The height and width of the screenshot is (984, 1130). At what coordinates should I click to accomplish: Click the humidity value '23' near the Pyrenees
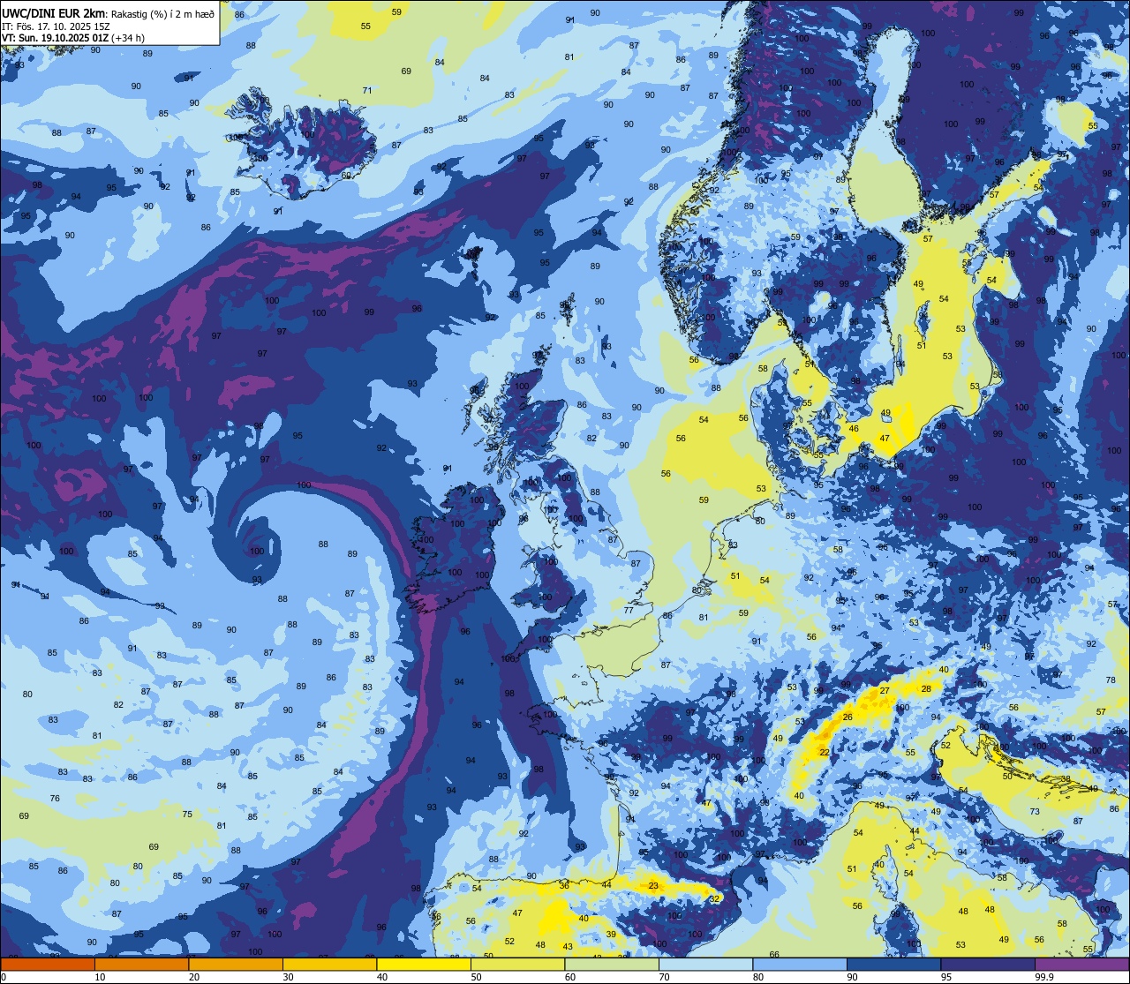point(653,885)
